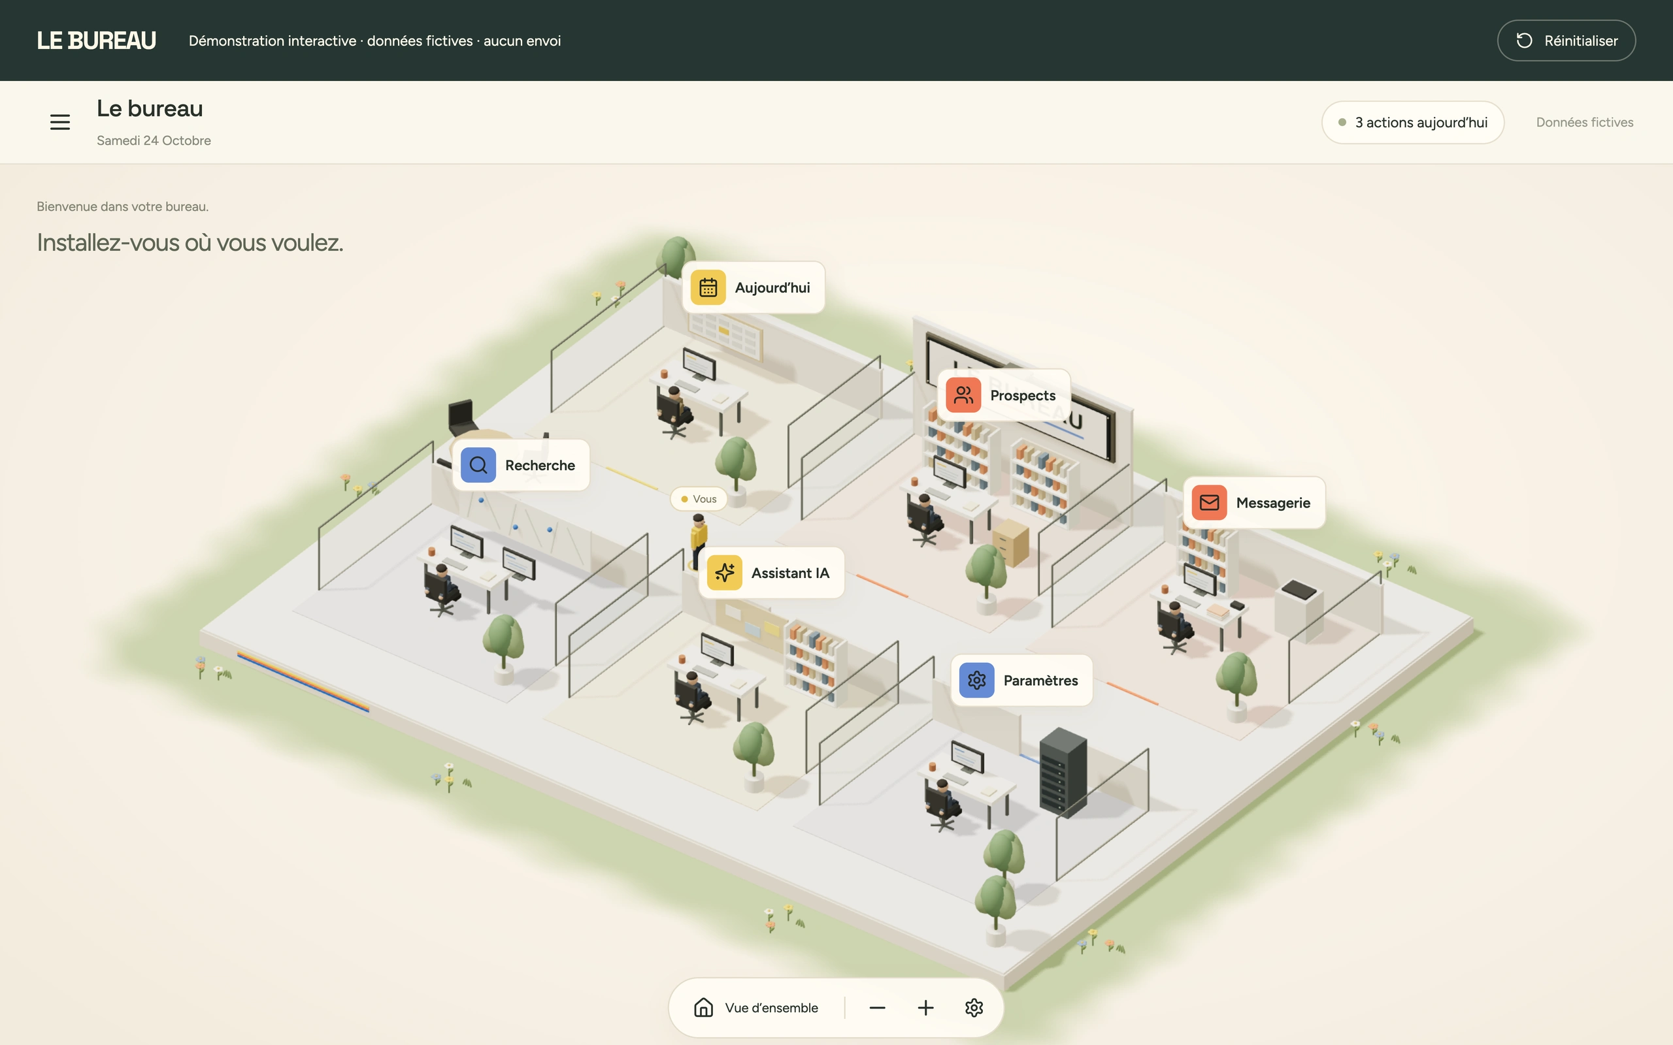The height and width of the screenshot is (1045, 1673).
Task: Open view settings gear in bottom toolbar
Action: pyautogui.click(x=974, y=1008)
